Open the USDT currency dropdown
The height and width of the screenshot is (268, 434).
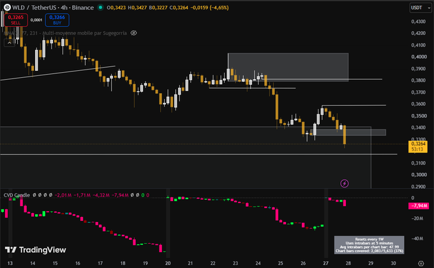click(421, 8)
